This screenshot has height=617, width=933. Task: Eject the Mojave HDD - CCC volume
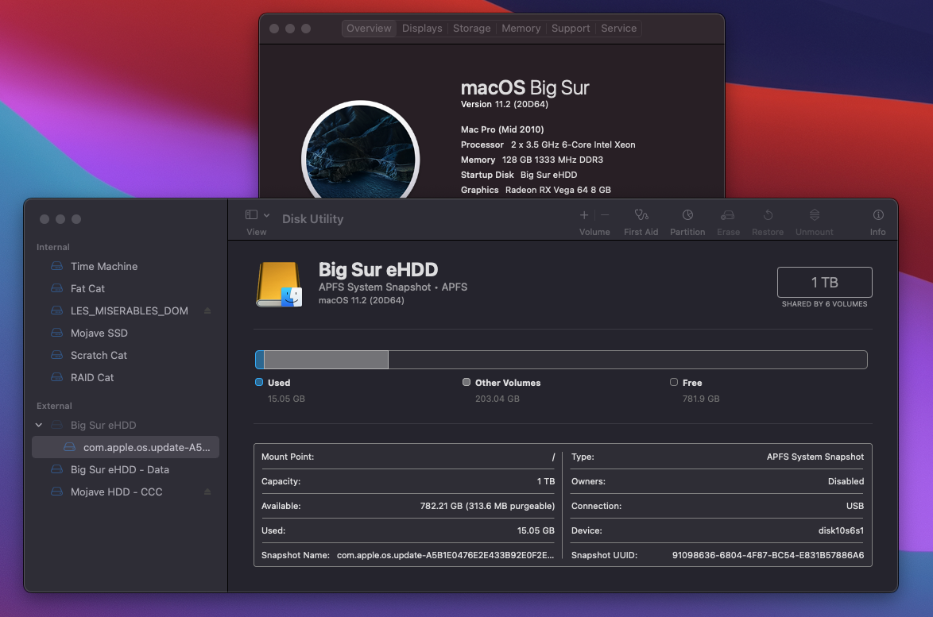click(x=207, y=492)
